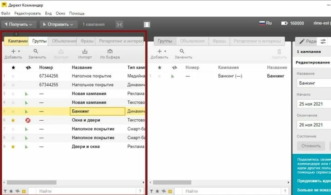Unstar the Окна и двери campaign
Image resolution: width=331 pixels, height=195 pixels.
13,120
